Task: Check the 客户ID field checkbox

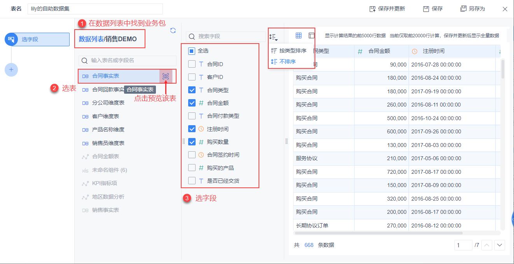Action: (192, 77)
